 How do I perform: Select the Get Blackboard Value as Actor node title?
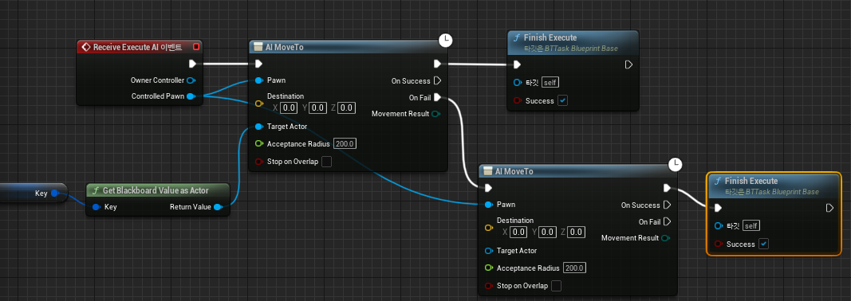click(156, 190)
